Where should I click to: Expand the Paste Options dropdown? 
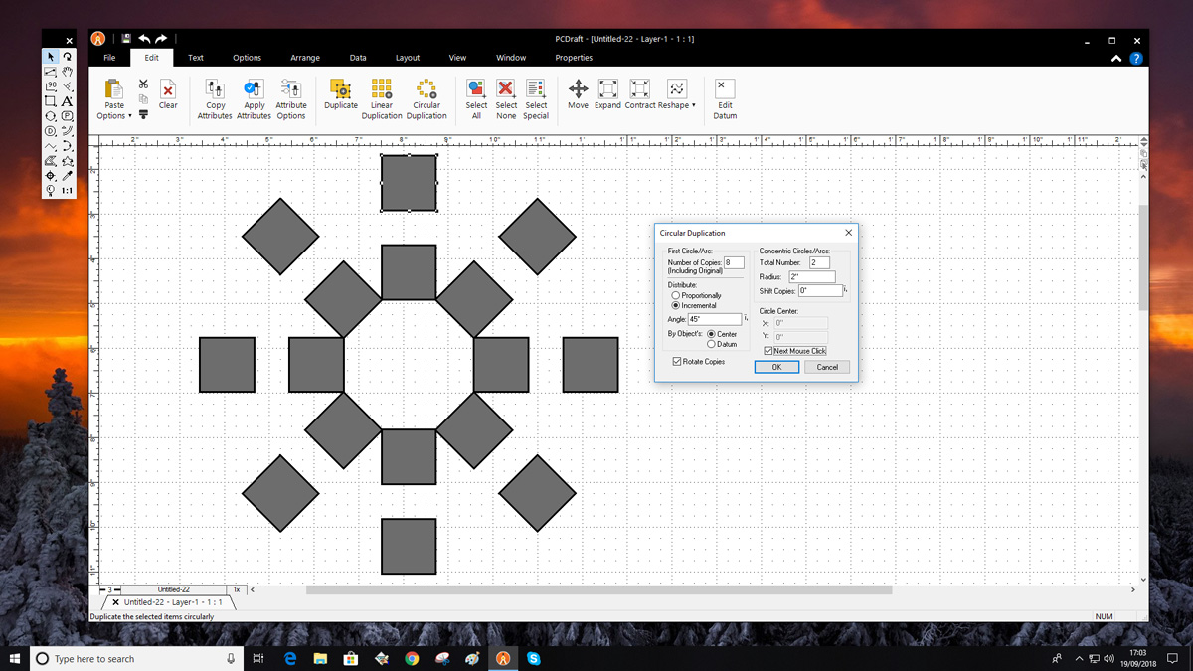[130, 115]
